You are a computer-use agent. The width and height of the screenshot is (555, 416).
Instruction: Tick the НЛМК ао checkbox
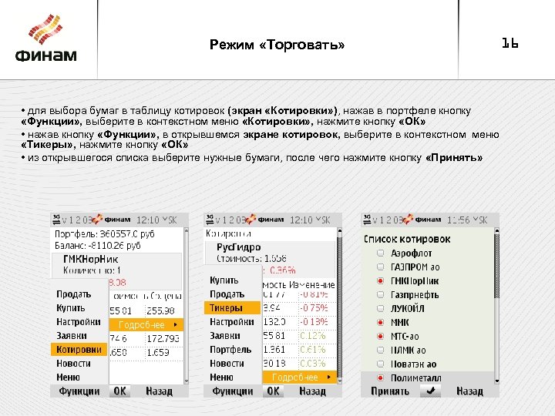(x=380, y=351)
